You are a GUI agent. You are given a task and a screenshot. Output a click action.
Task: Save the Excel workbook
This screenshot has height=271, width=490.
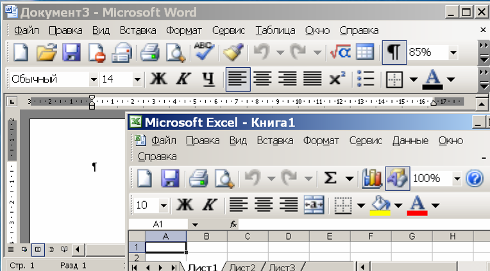click(x=170, y=178)
